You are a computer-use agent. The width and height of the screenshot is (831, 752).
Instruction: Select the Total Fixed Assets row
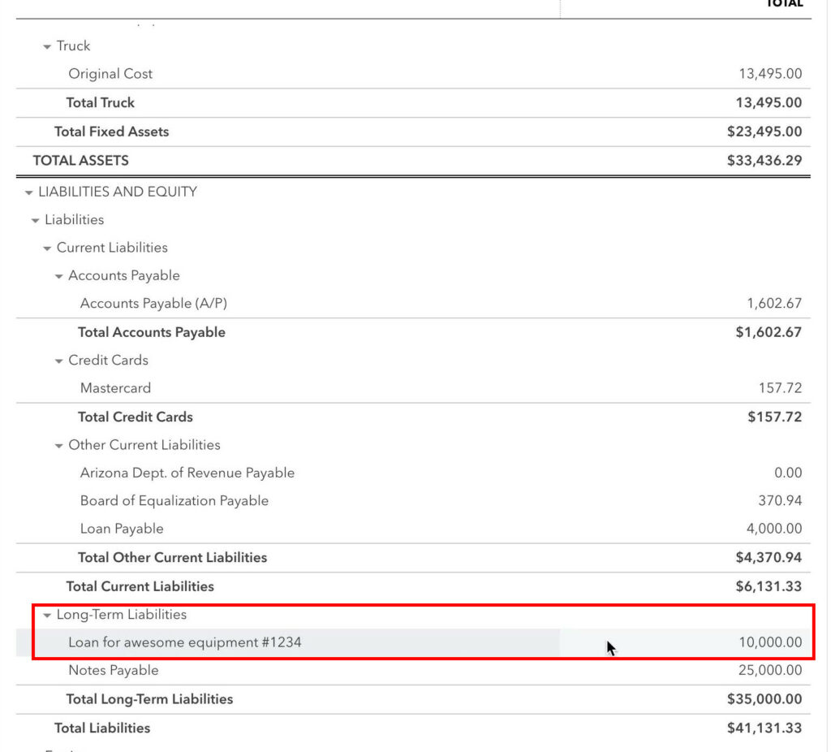111,132
